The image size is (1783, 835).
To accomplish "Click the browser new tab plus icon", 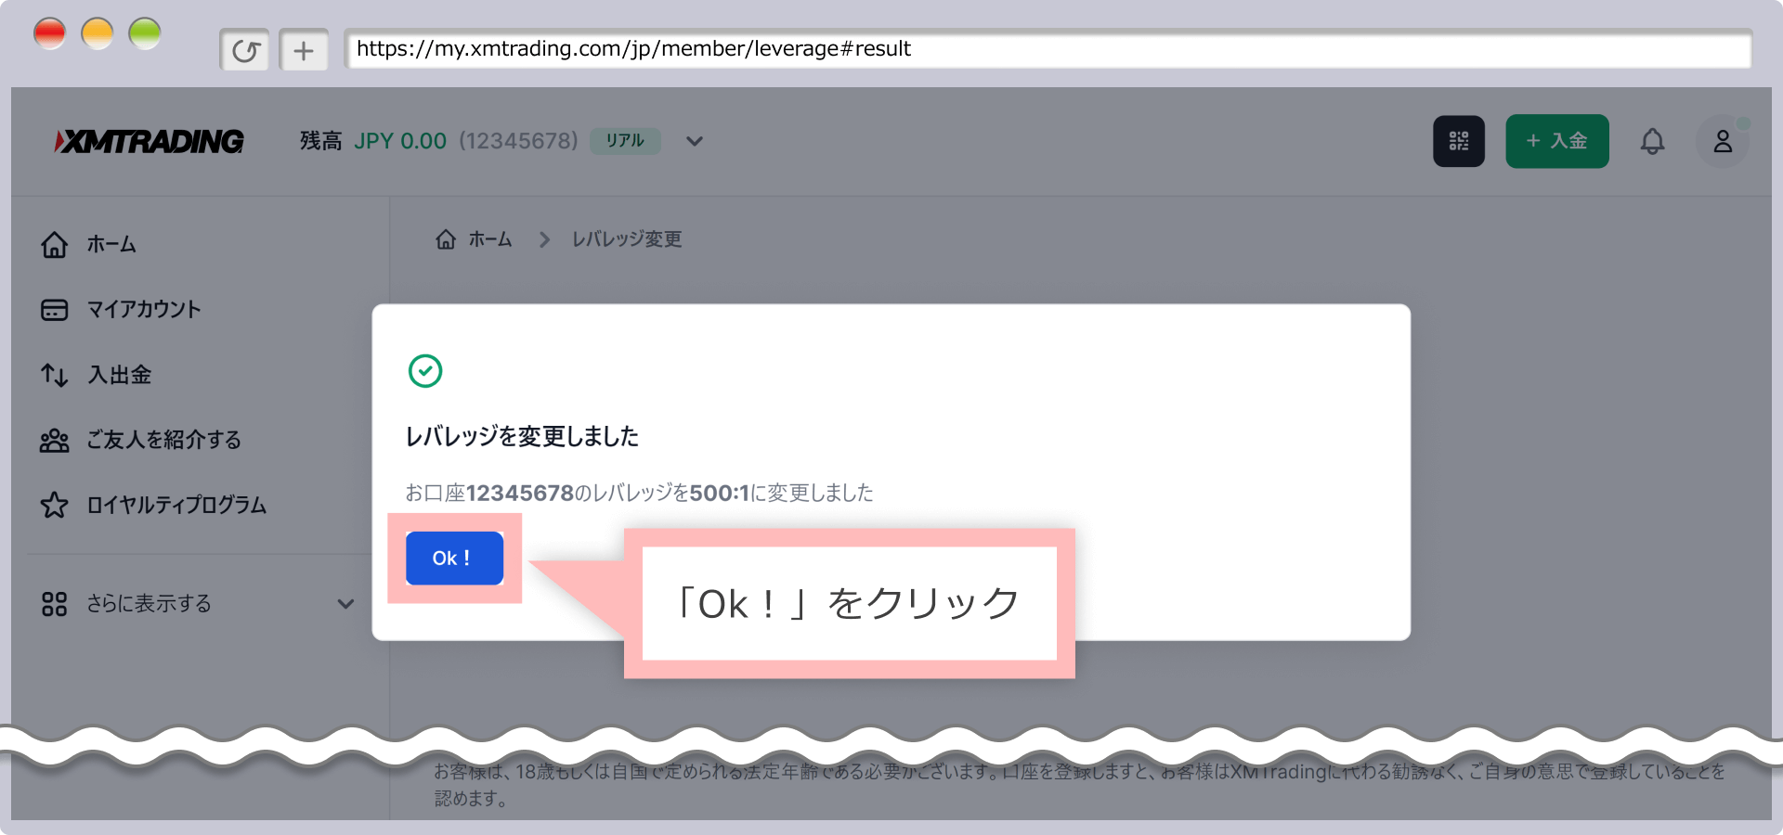I will (x=304, y=50).
